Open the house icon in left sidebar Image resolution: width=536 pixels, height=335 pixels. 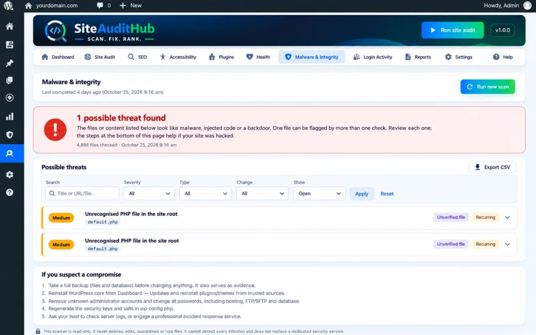coord(9,26)
